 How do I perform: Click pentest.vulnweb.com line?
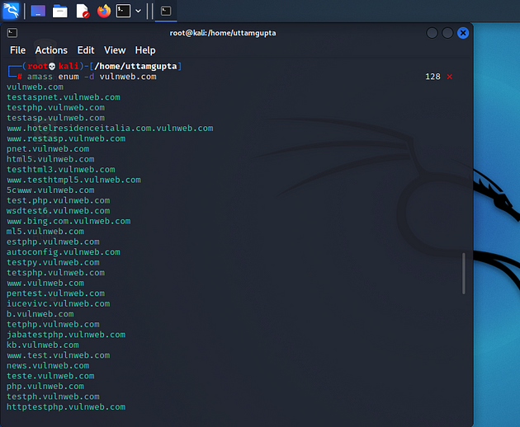click(56, 293)
